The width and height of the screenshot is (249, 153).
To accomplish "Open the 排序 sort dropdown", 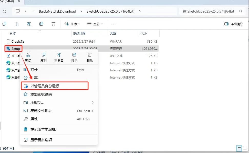I will (x=72, y=24).
